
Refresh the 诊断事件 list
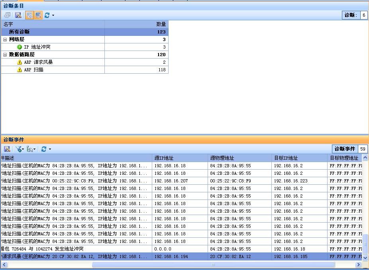(x=44, y=149)
